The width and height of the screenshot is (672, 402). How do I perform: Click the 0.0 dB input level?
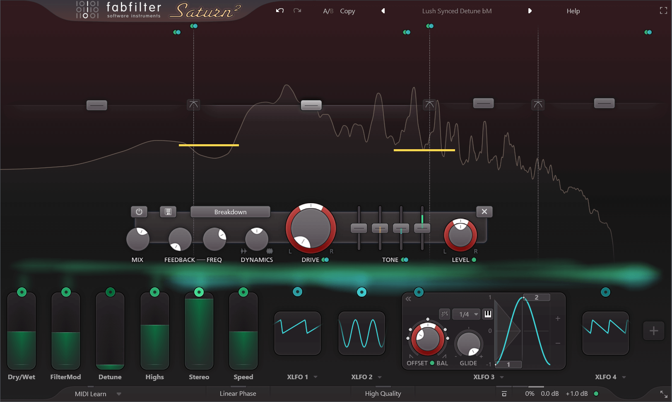click(x=549, y=393)
